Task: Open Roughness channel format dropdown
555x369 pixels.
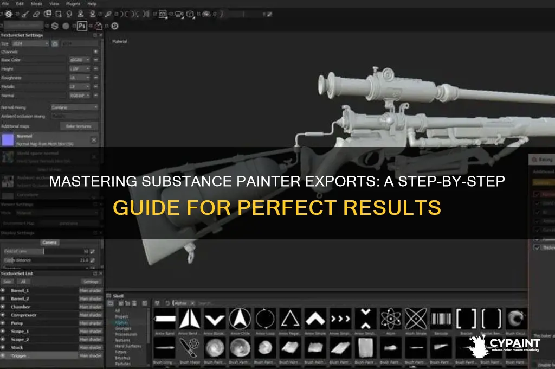Action: coord(80,78)
